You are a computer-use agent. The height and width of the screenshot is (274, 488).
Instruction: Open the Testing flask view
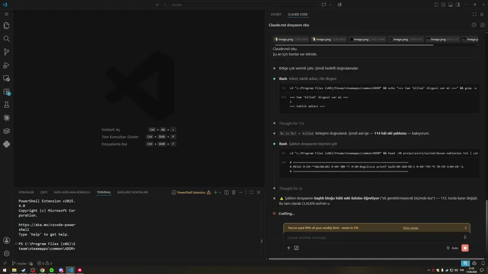pos(6,104)
